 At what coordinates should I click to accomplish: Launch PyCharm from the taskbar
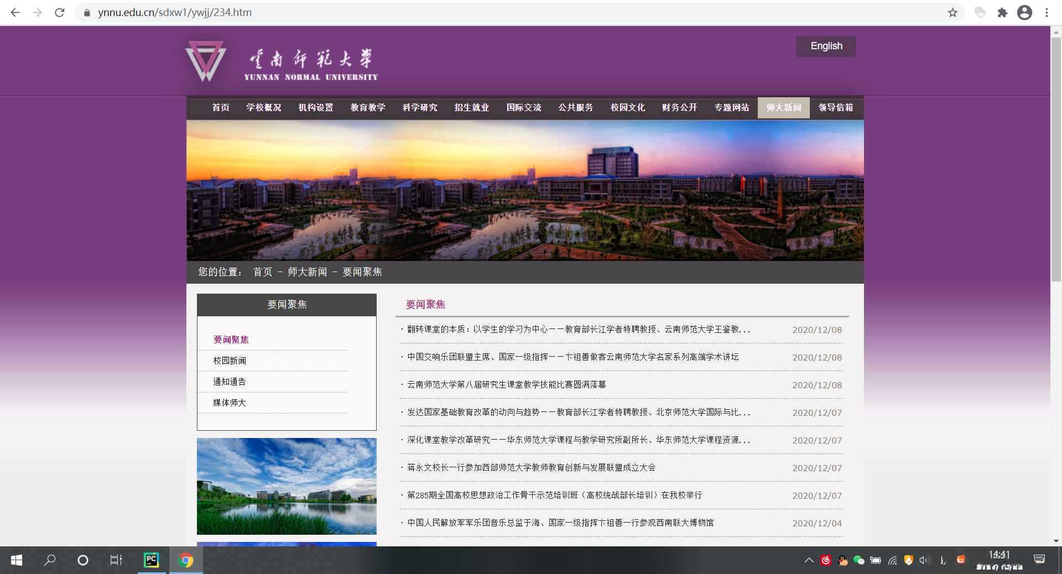152,561
